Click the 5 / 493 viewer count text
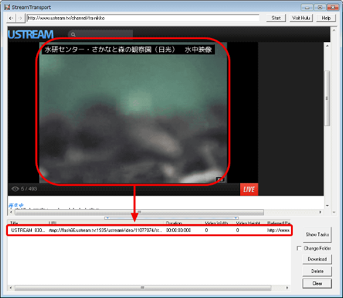 pyautogui.click(x=29, y=188)
